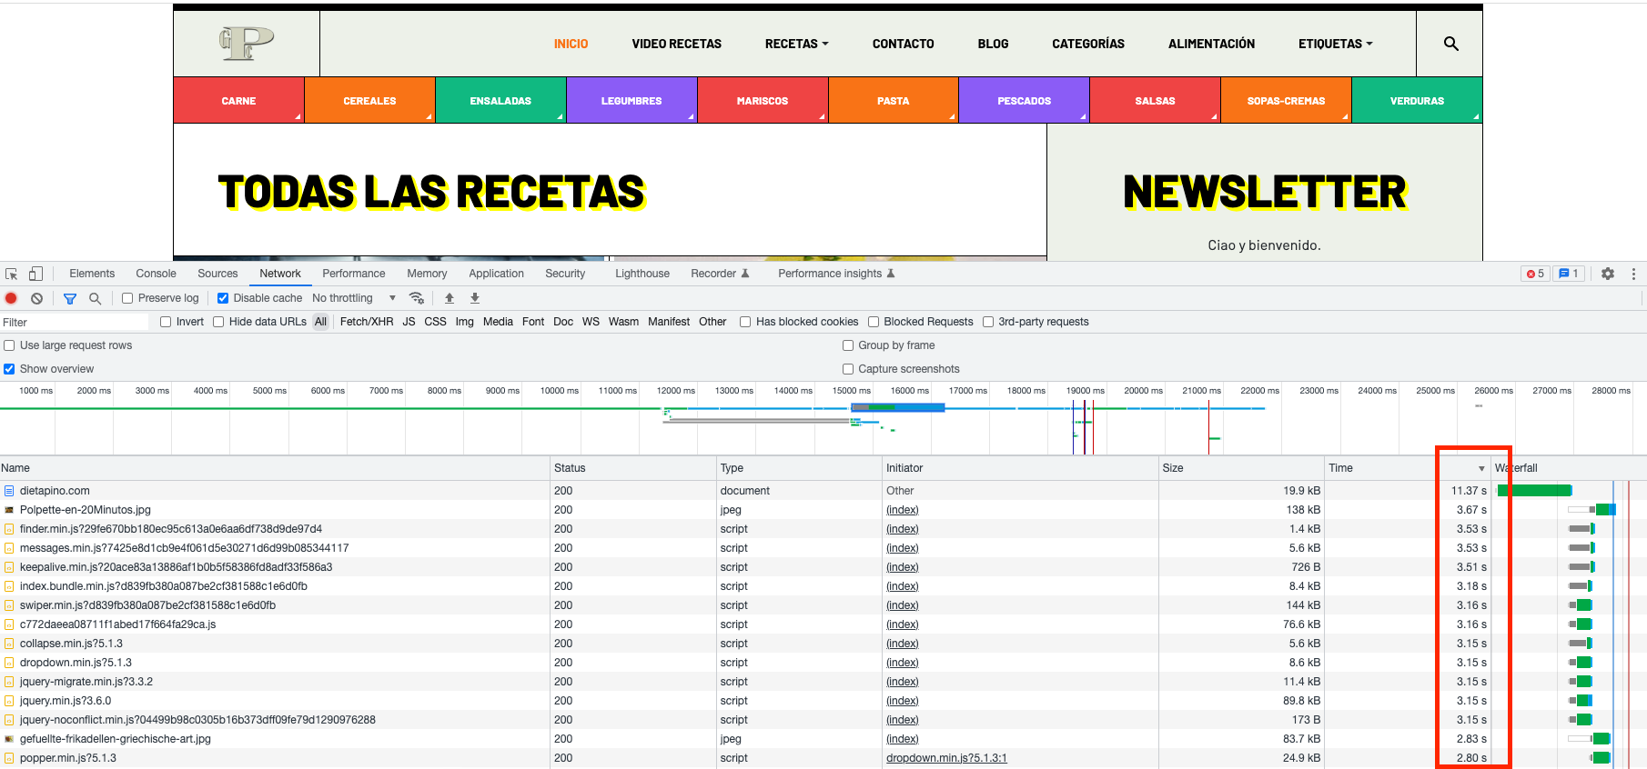Toggle the network filter funnel icon
The height and width of the screenshot is (769, 1647).
[x=70, y=298]
